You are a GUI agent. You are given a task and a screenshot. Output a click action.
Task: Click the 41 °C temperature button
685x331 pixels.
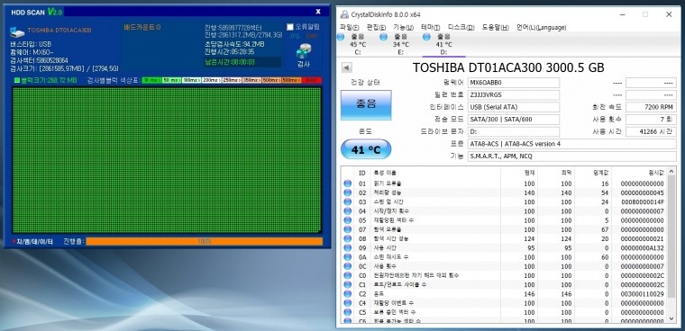[366, 150]
